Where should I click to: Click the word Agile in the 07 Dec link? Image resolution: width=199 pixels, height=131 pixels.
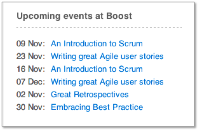(x=109, y=82)
